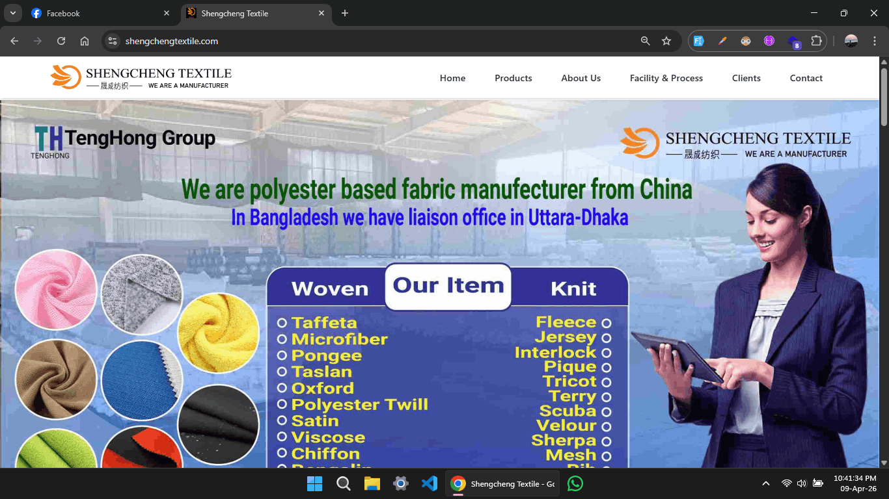Click the page scrollbar up arrow

[x=884, y=62]
